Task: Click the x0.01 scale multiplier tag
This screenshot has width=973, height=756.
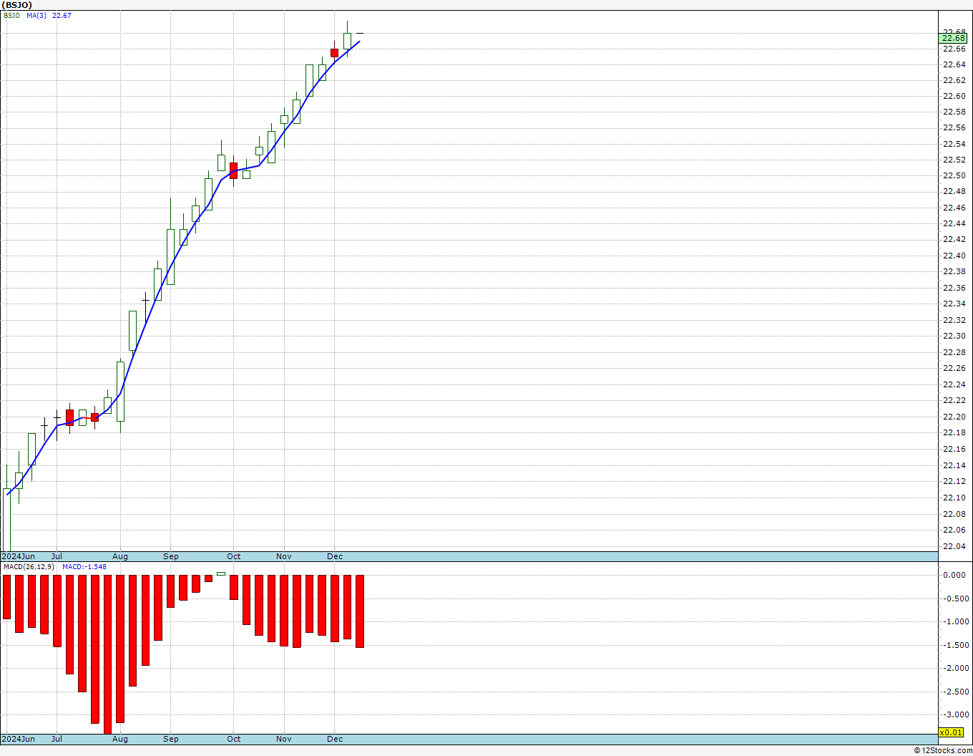Action: tap(951, 732)
